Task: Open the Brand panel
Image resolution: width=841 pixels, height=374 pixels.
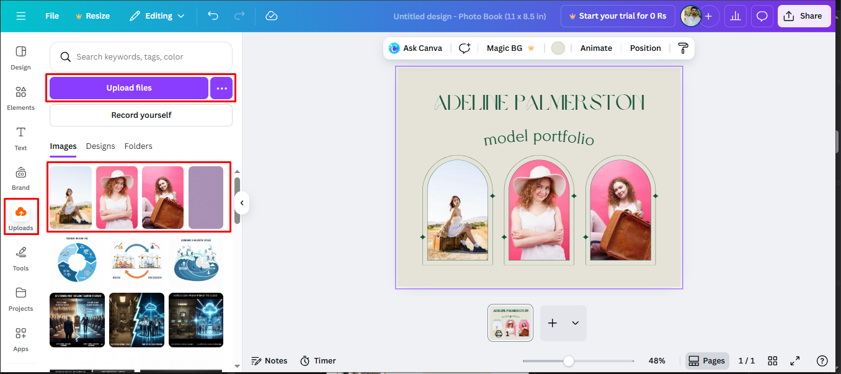Action: pyautogui.click(x=20, y=178)
